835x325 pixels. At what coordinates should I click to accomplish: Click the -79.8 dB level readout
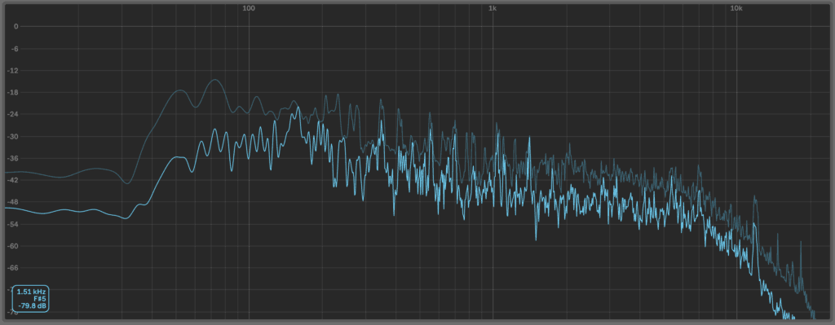pyautogui.click(x=32, y=305)
